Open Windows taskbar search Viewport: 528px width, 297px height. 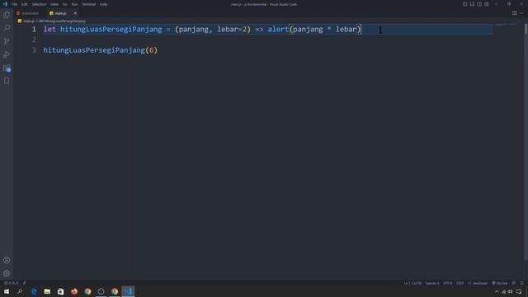coord(20,291)
